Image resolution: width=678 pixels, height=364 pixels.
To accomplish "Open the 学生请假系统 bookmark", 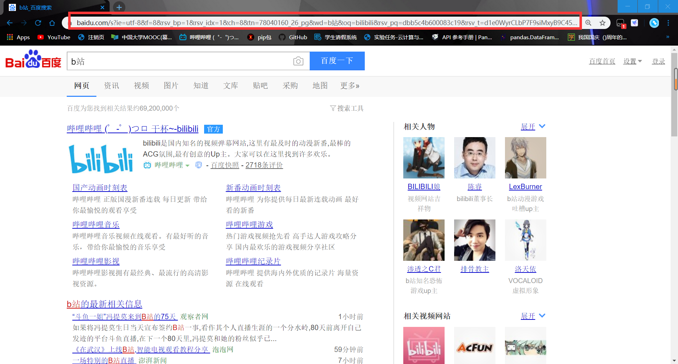I will point(335,37).
